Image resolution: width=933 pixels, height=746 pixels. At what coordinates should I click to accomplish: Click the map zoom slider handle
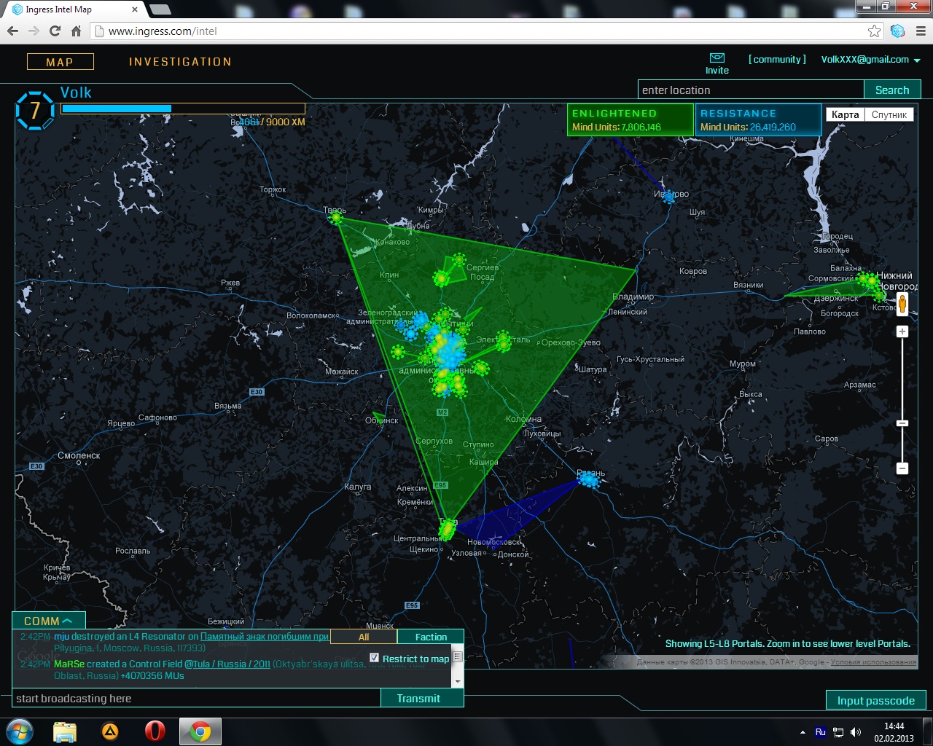pos(902,423)
